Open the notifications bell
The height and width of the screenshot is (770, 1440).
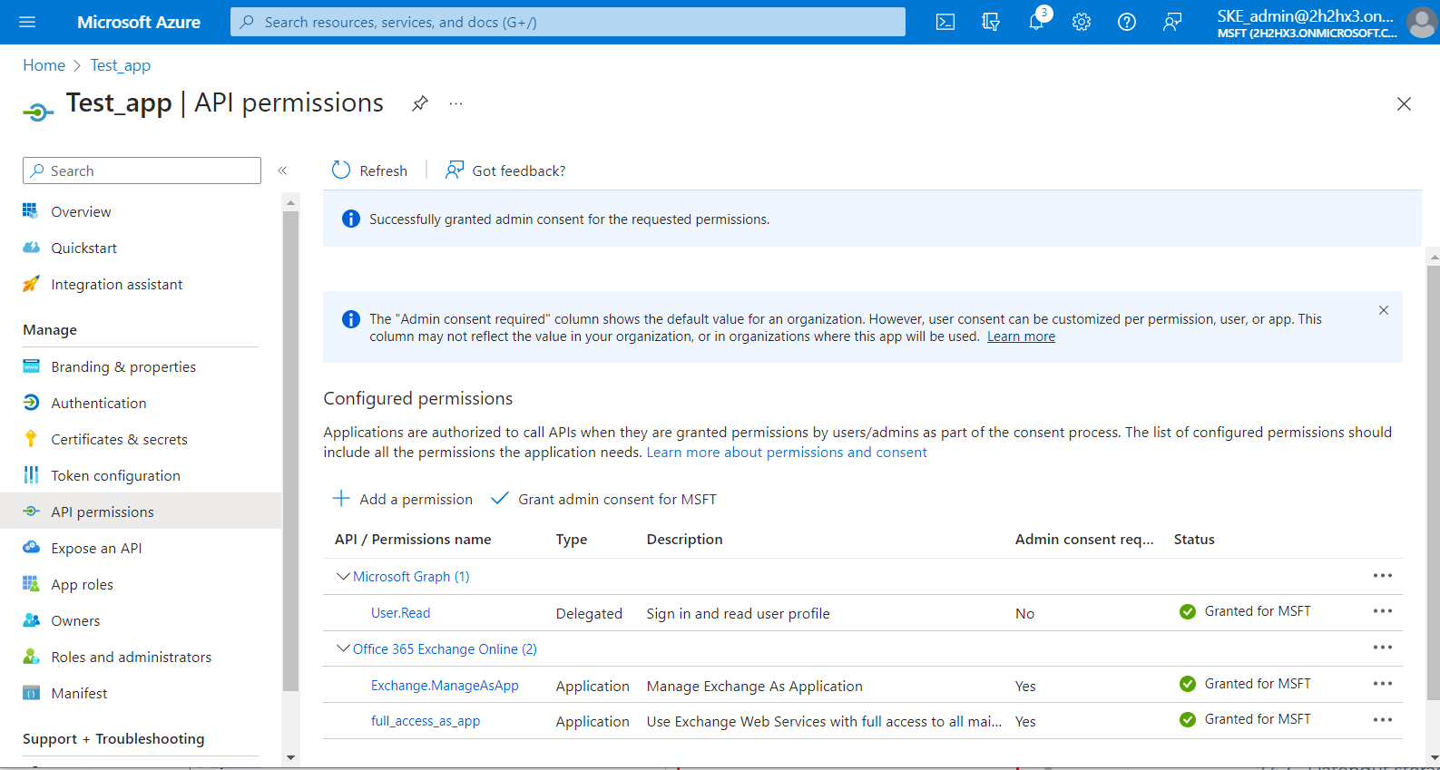click(1036, 22)
